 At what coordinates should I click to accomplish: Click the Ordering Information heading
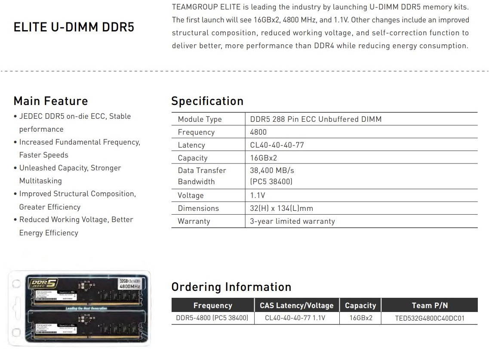coord(231,287)
